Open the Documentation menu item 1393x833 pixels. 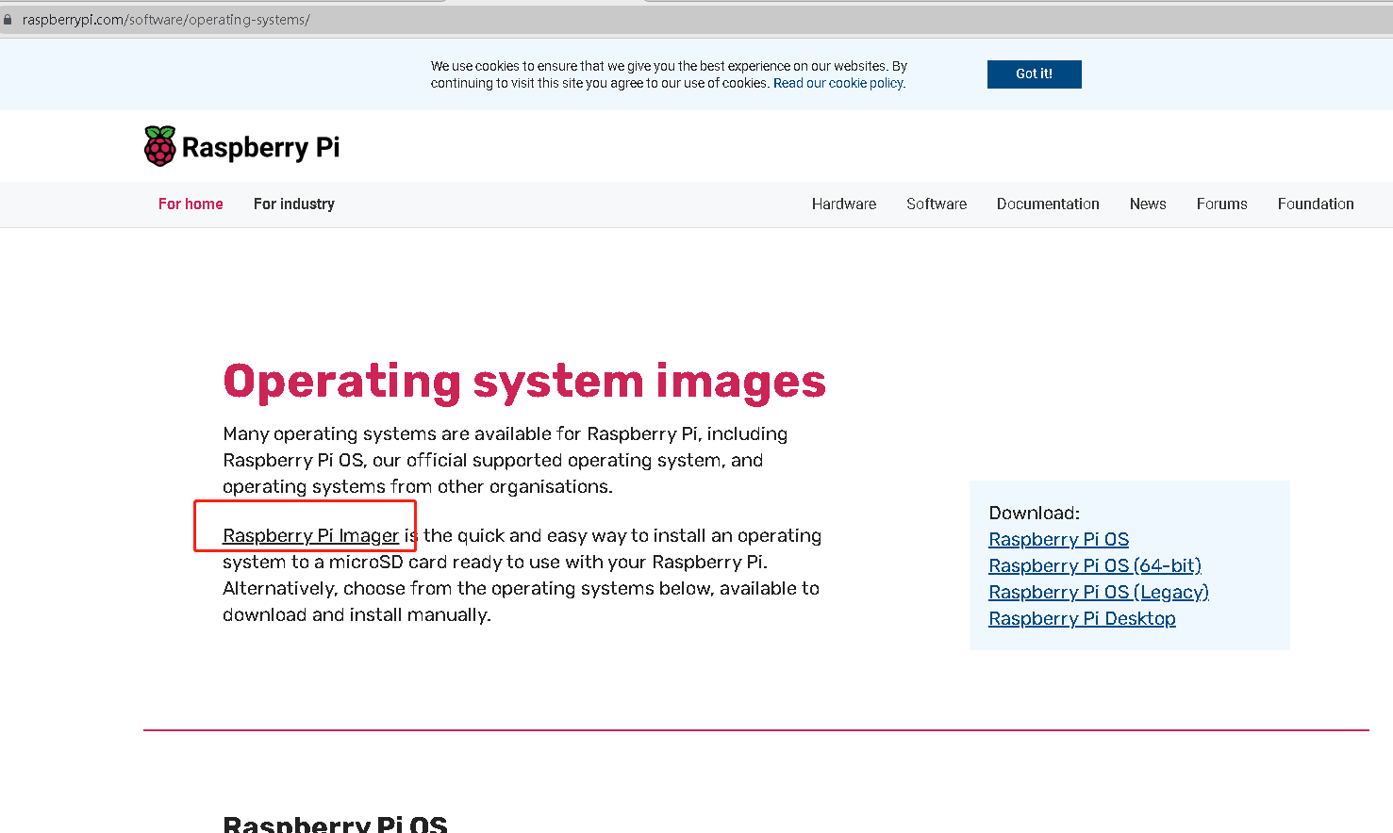click(x=1048, y=204)
